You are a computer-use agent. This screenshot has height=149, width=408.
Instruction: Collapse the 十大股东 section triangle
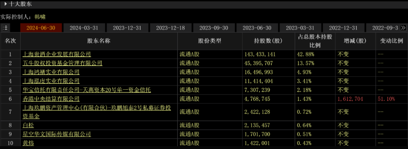coord(5,4)
